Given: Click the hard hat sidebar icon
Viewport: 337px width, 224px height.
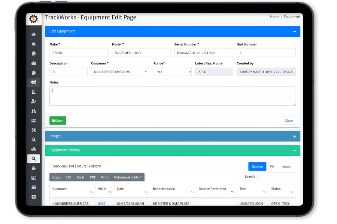Looking at the screenshot, I should 34,44.
